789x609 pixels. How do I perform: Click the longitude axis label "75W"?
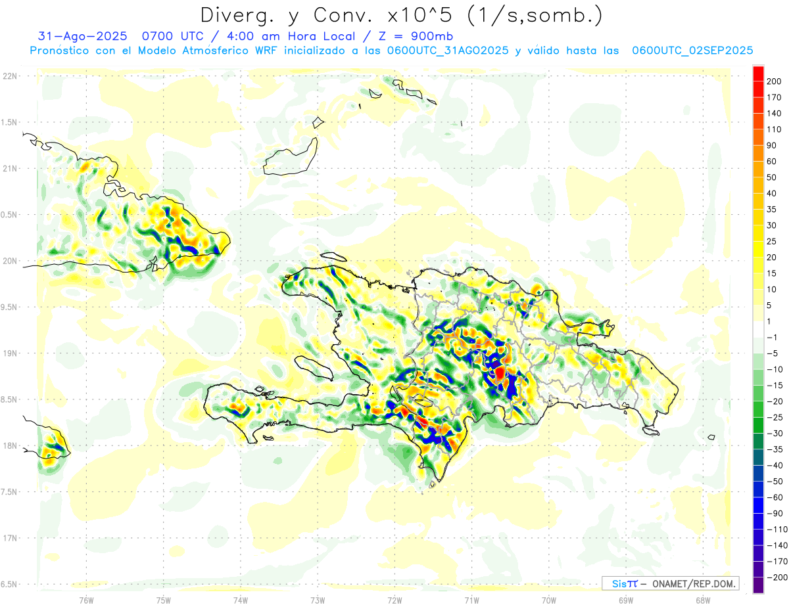point(163,599)
